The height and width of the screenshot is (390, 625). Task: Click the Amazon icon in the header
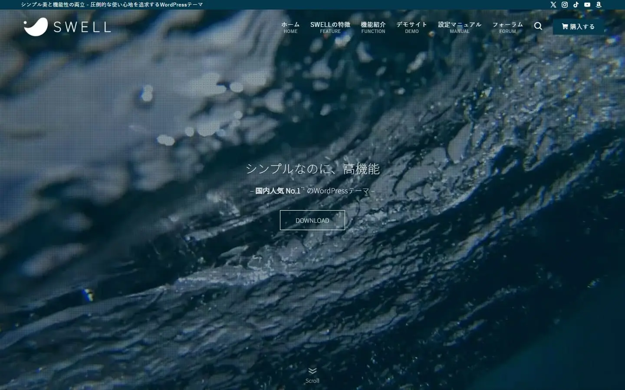click(x=599, y=5)
